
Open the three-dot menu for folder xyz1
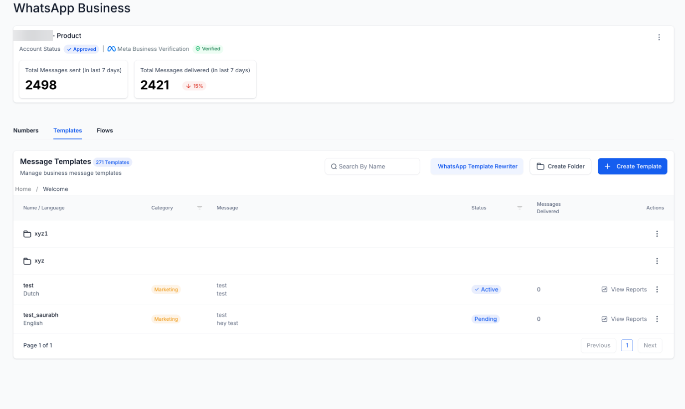pos(657,234)
